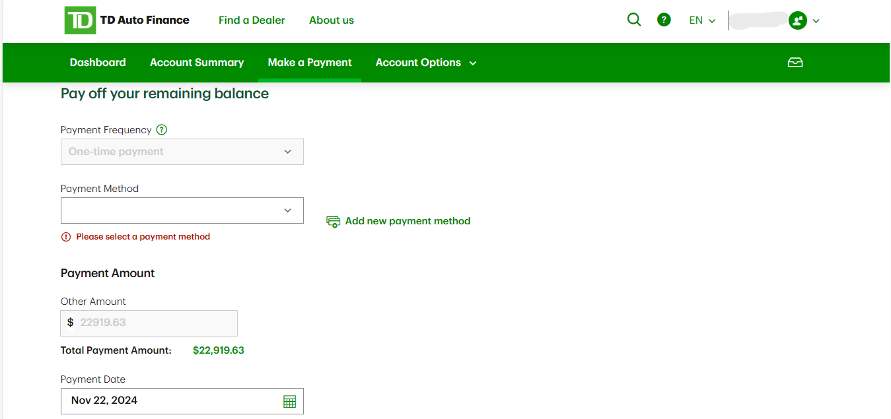Click the 'Payment Date' field label
Viewport: 891px width, 419px height.
[93, 379]
